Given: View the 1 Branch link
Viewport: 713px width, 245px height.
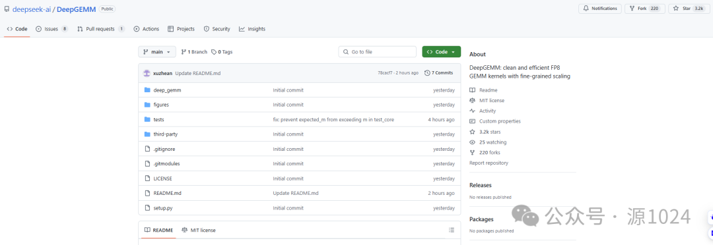Looking at the screenshot, I should click(194, 52).
